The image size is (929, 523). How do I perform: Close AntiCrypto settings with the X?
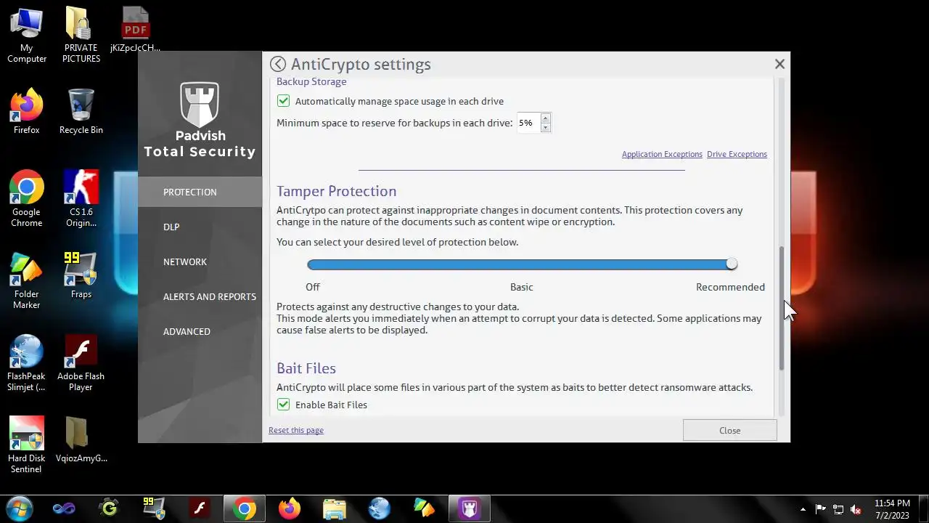779,64
